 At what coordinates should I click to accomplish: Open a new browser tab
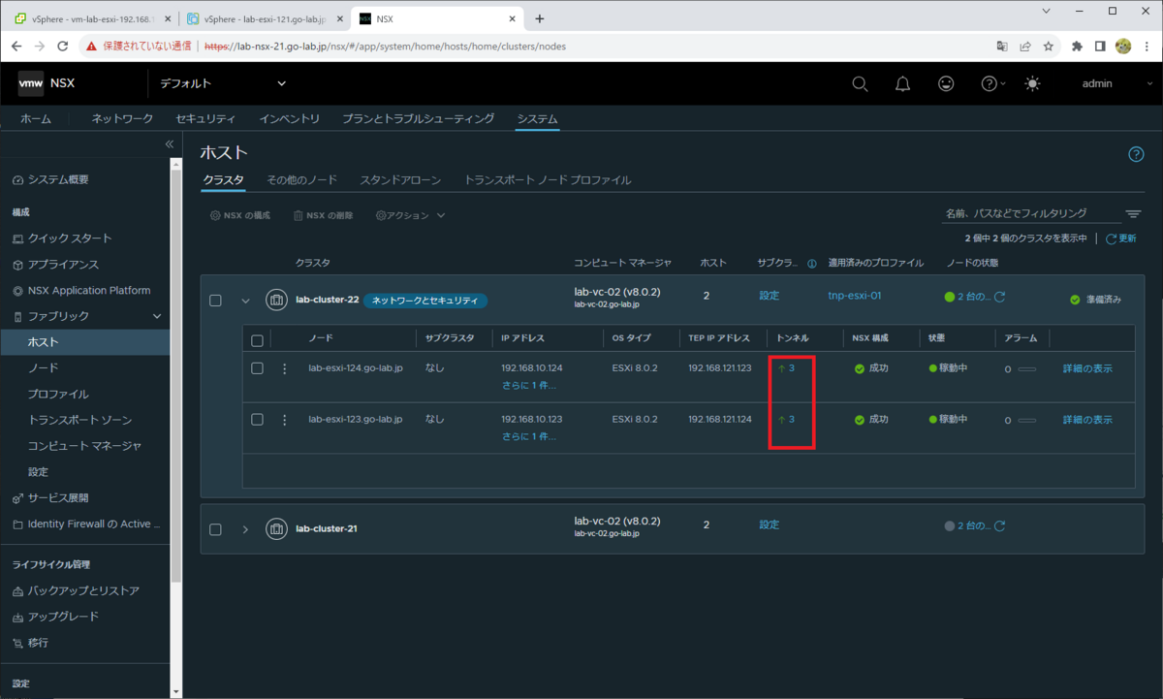[540, 18]
